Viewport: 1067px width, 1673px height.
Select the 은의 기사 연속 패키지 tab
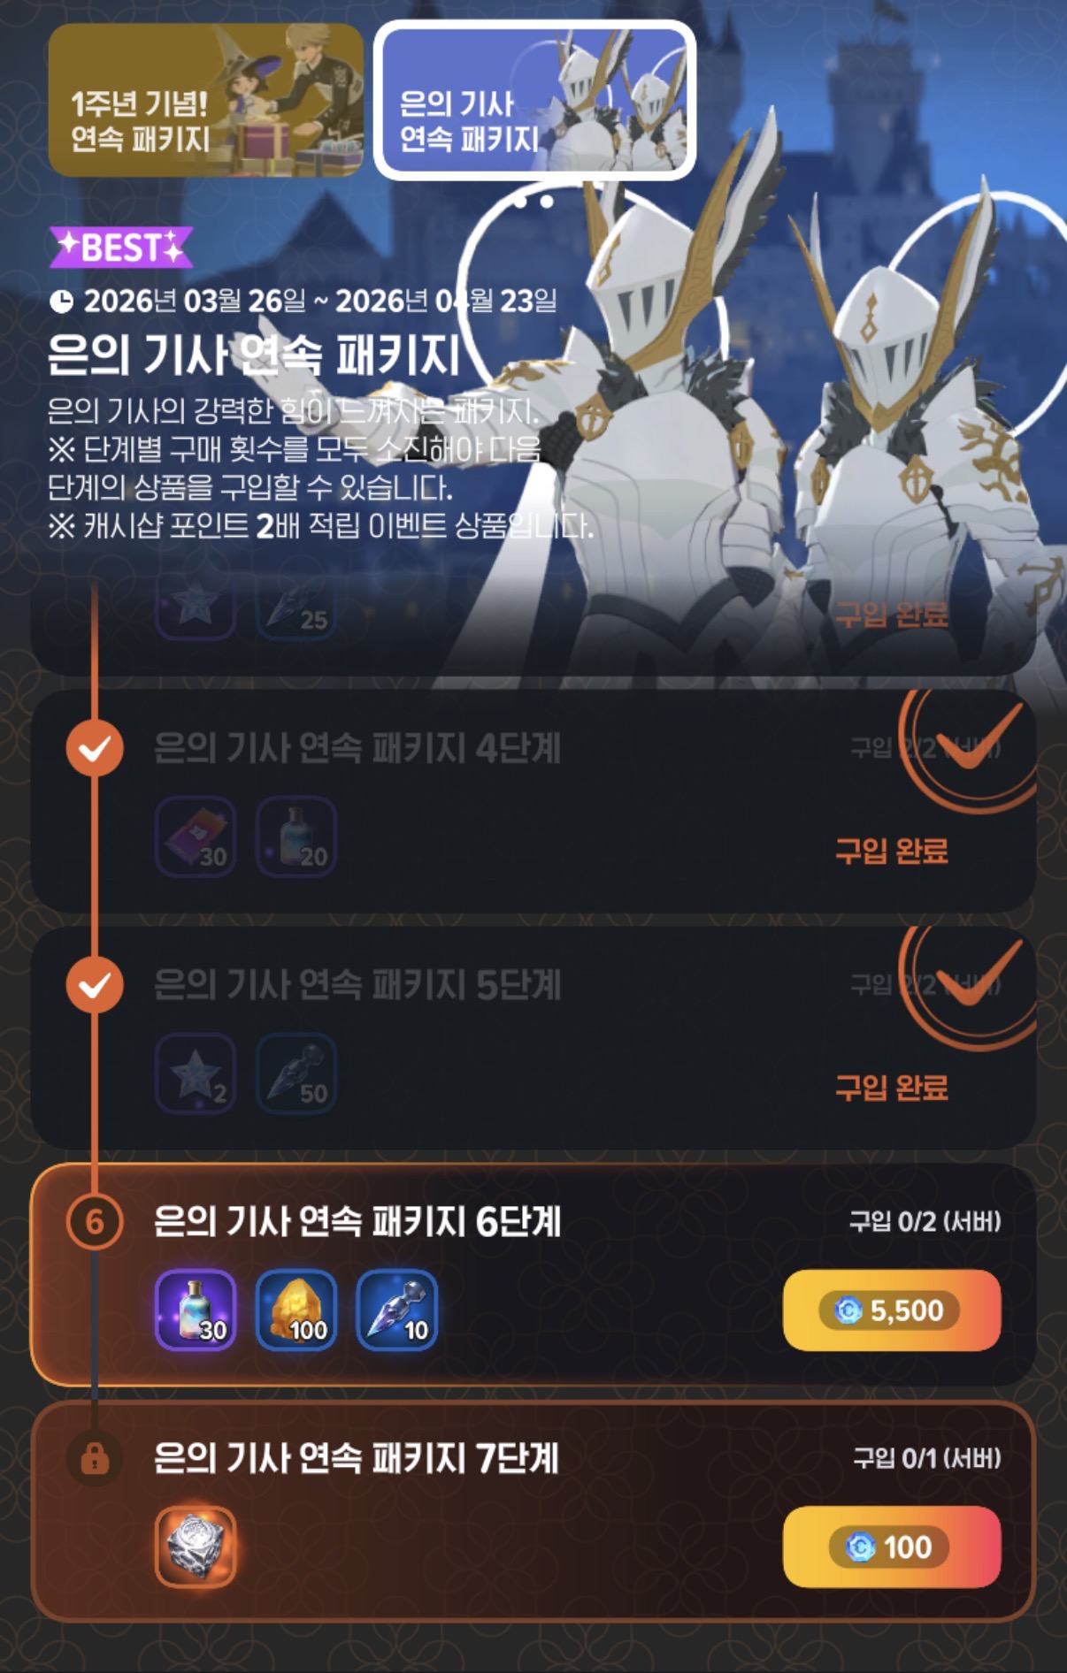[x=534, y=100]
